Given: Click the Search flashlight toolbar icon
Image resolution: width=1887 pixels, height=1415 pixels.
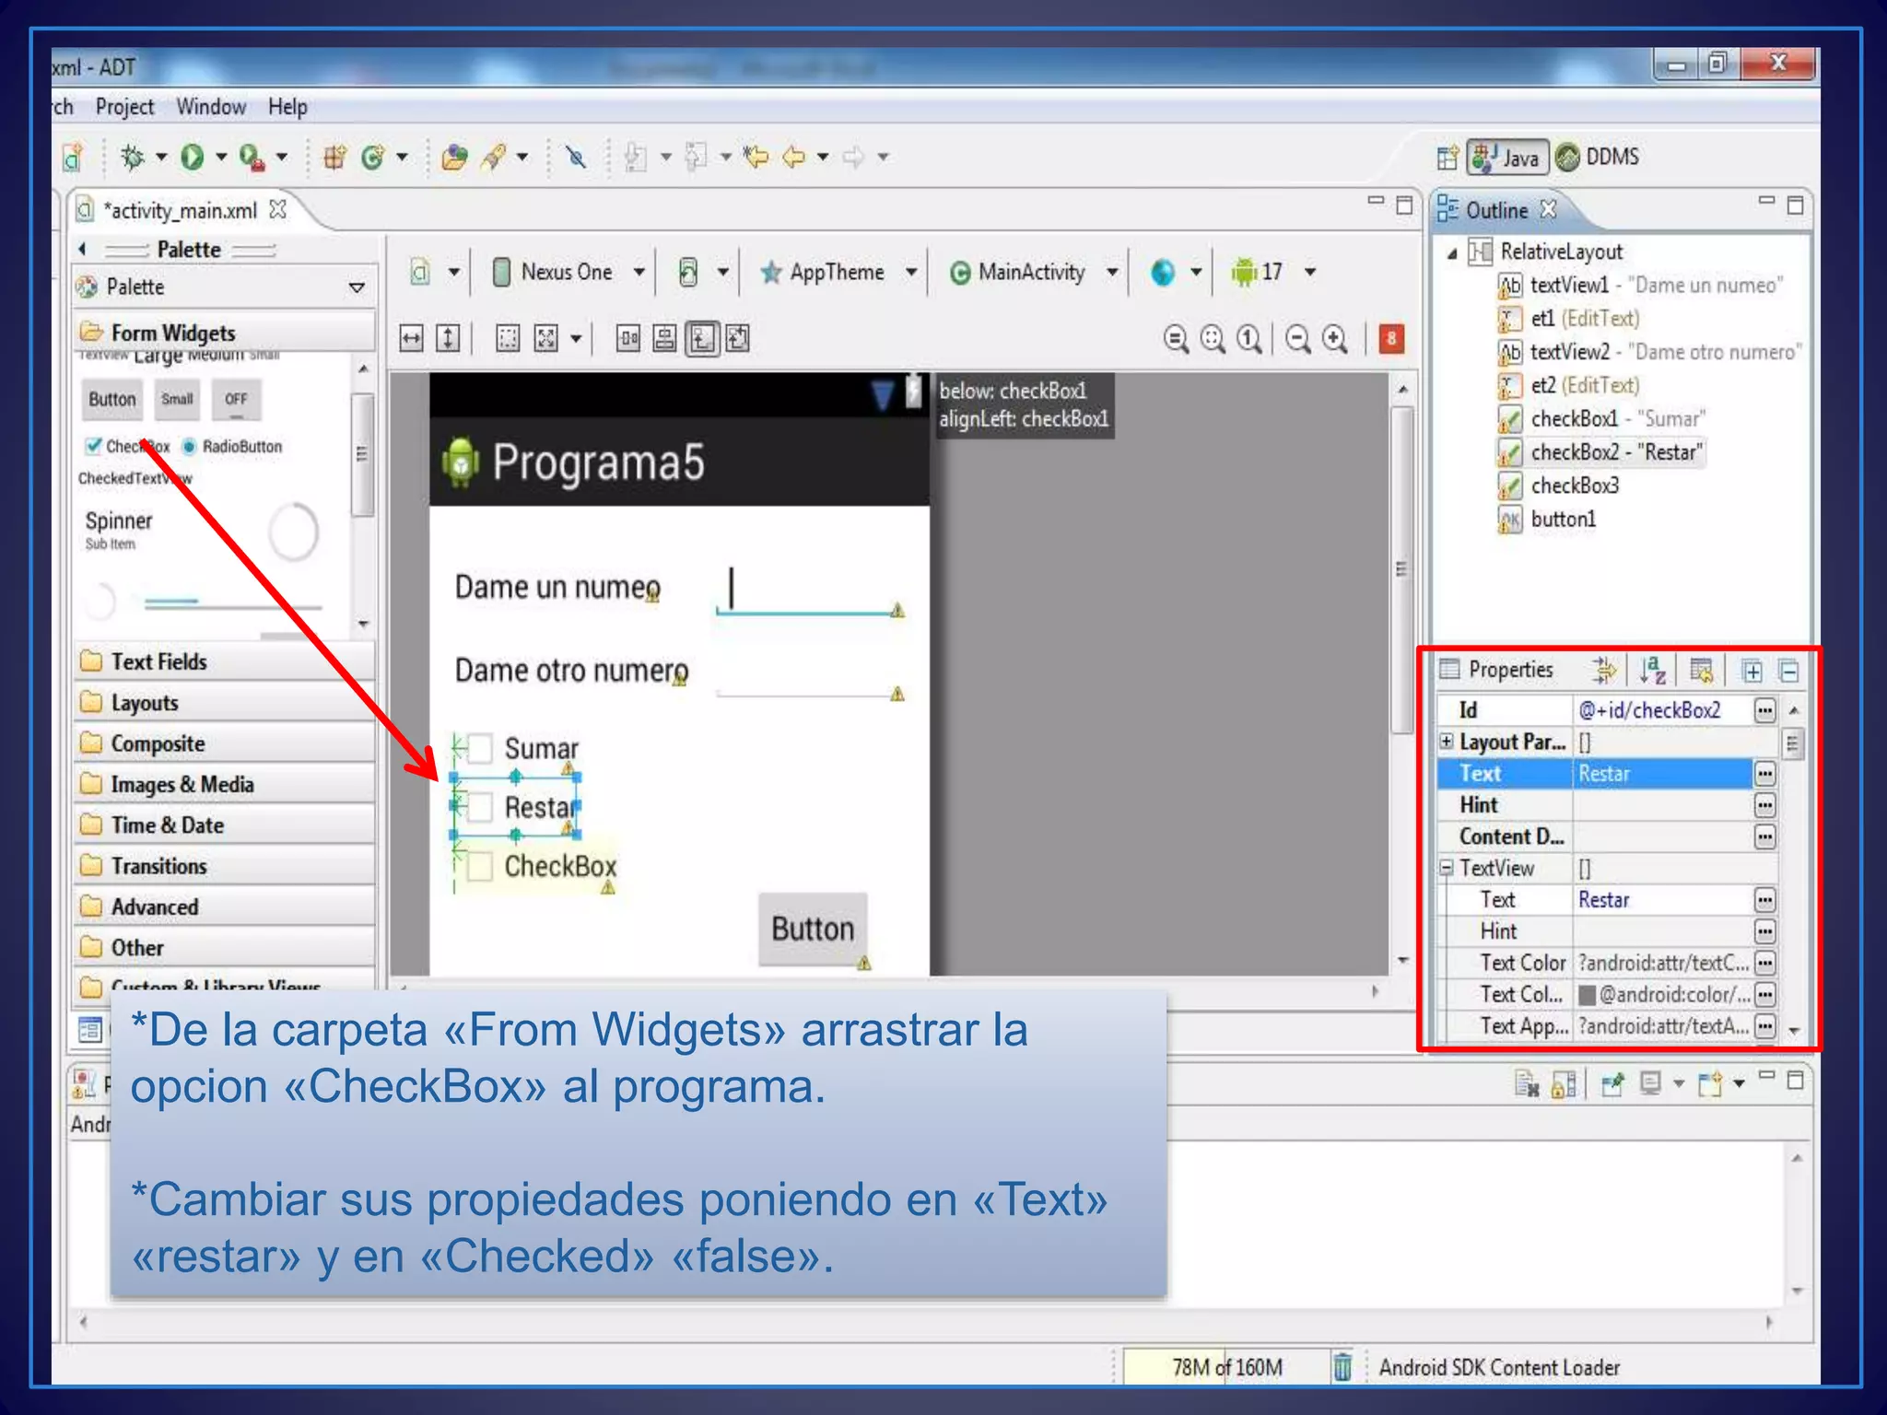Looking at the screenshot, I should (494, 158).
